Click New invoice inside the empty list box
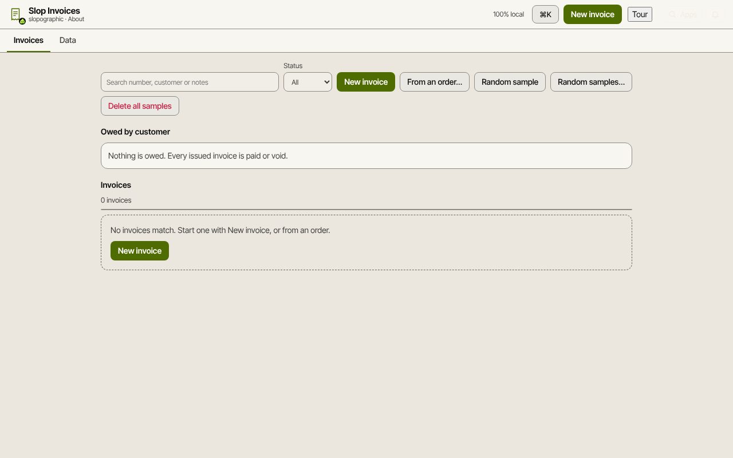733x458 pixels. [x=140, y=251]
